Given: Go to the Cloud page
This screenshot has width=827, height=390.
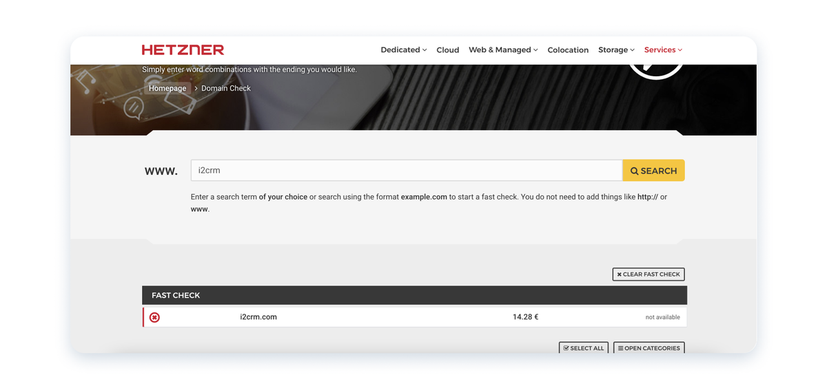Looking at the screenshot, I should coord(448,50).
